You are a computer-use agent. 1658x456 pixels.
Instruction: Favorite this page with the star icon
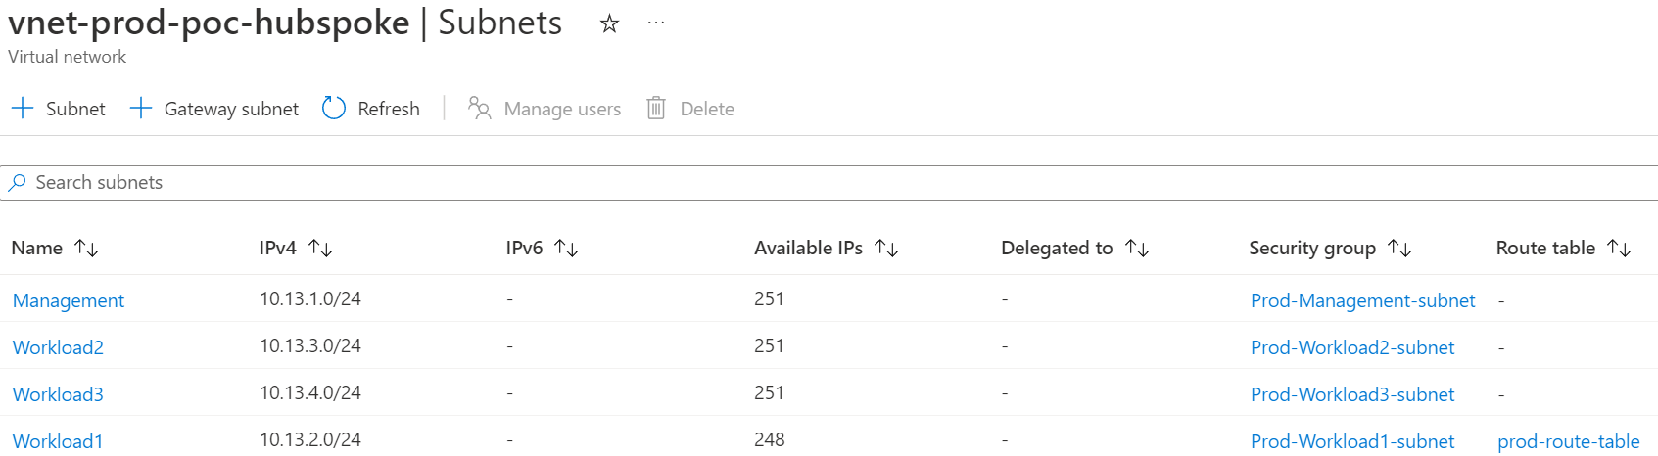(x=609, y=24)
